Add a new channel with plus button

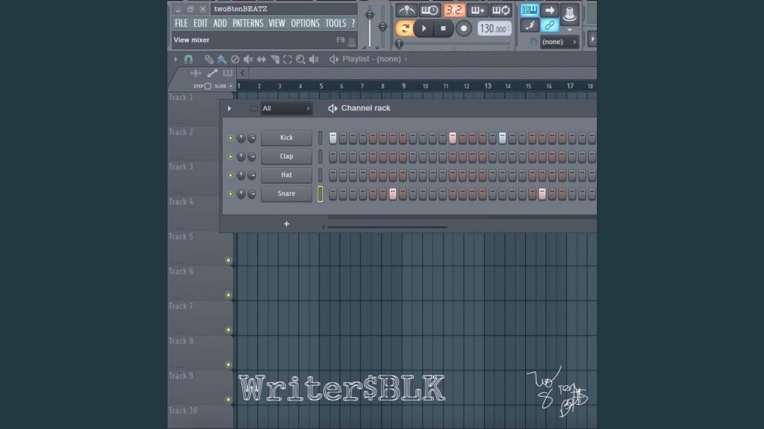coord(286,224)
